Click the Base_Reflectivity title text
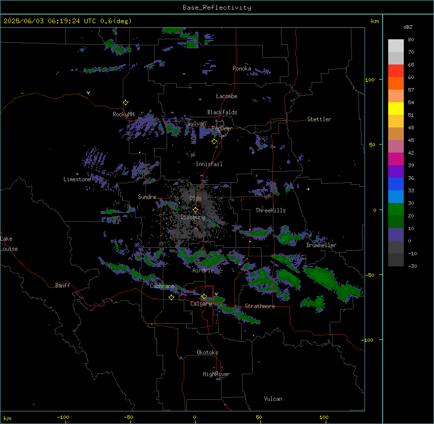 click(216, 8)
